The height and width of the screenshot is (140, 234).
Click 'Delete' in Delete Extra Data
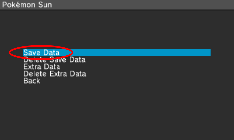coord(35,74)
